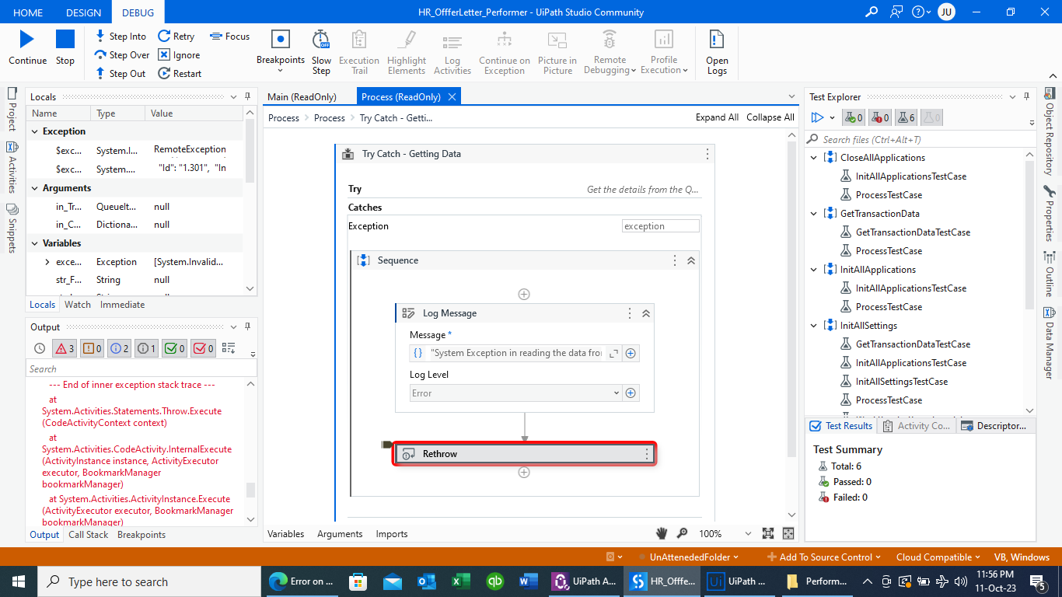Open the Variables panel
This screenshot has height=597, width=1062.
click(x=286, y=534)
